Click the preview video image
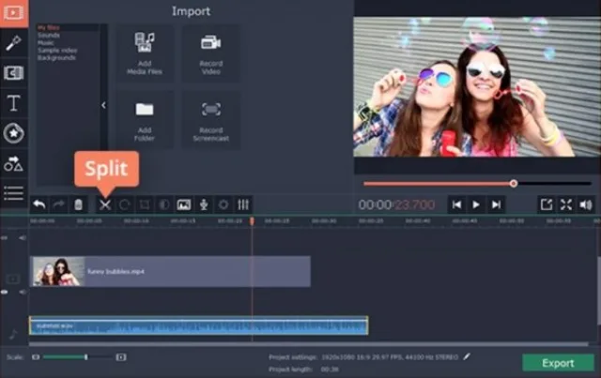Image resolution: width=601 pixels, height=378 pixels. (477, 86)
